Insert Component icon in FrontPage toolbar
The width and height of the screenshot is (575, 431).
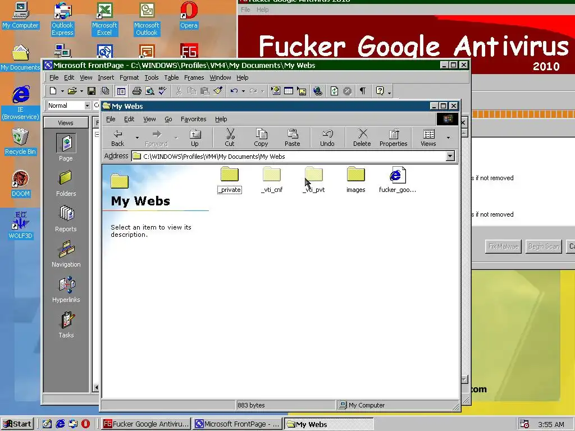click(x=276, y=90)
